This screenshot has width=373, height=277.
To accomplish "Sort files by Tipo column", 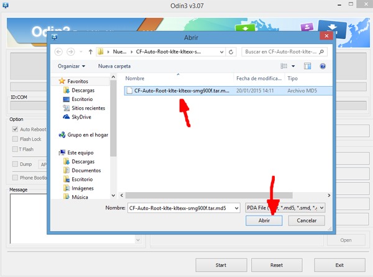I will pyautogui.click(x=292, y=78).
